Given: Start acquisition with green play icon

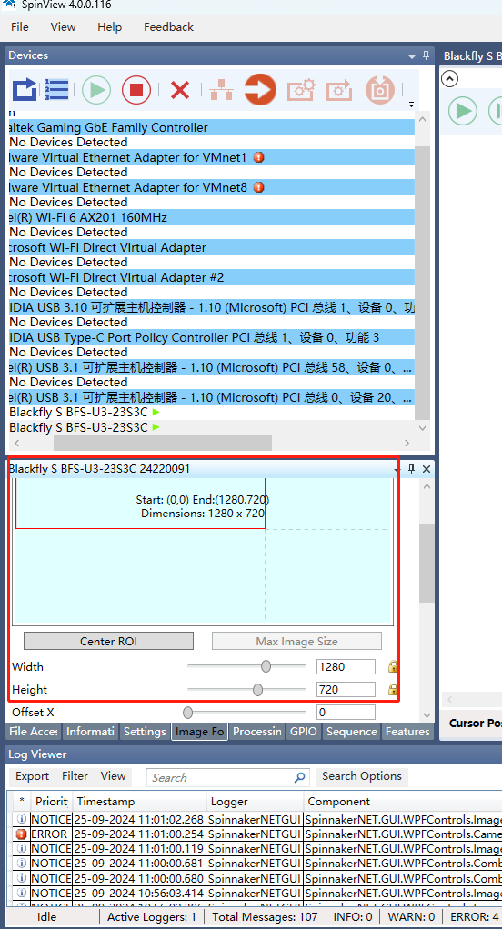Looking at the screenshot, I should click(96, 90).
